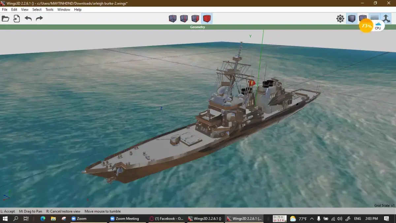Click the Z axis label in viewport
The width and height of the screenshot is (396, 223).
click(161, 108)
